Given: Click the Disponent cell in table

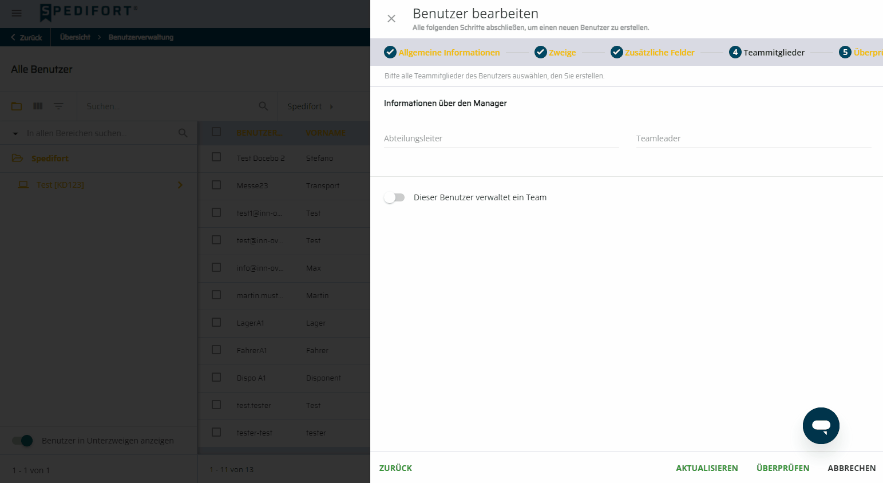Looking at the screenshot, I should (x=323, y=378).
